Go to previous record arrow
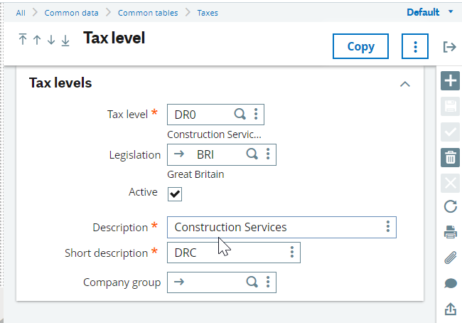The height and width of the screenshot is (323, 462). pyautogui.click(x=37, y=40)
